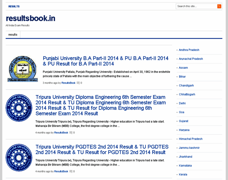Open Haryana category link
This screenshot has height=180, width=228.
pos(184,130)
